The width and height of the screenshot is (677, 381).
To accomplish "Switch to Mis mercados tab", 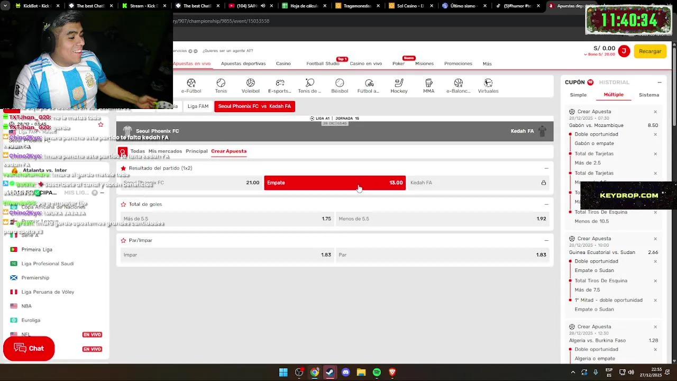I will coord(165,151).
